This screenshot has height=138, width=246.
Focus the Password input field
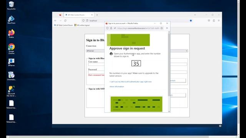pos(138,72)
